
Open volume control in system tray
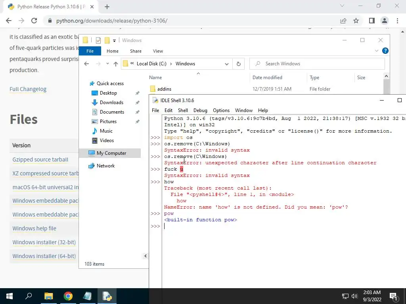[354, 296]
